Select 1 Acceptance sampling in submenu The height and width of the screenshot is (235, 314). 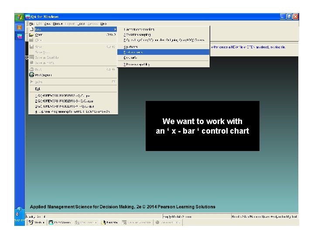click(x=164, y=30)
